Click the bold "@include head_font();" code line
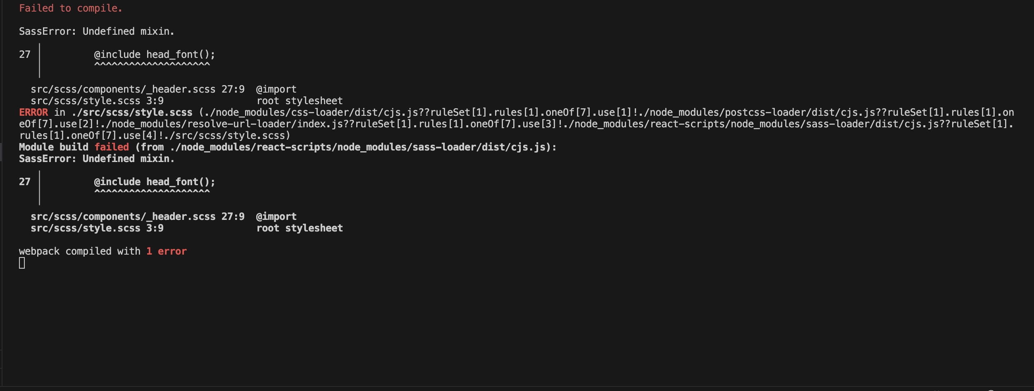Image resolution: width=1034 pixels, height=391 pixels. (155, 182)
